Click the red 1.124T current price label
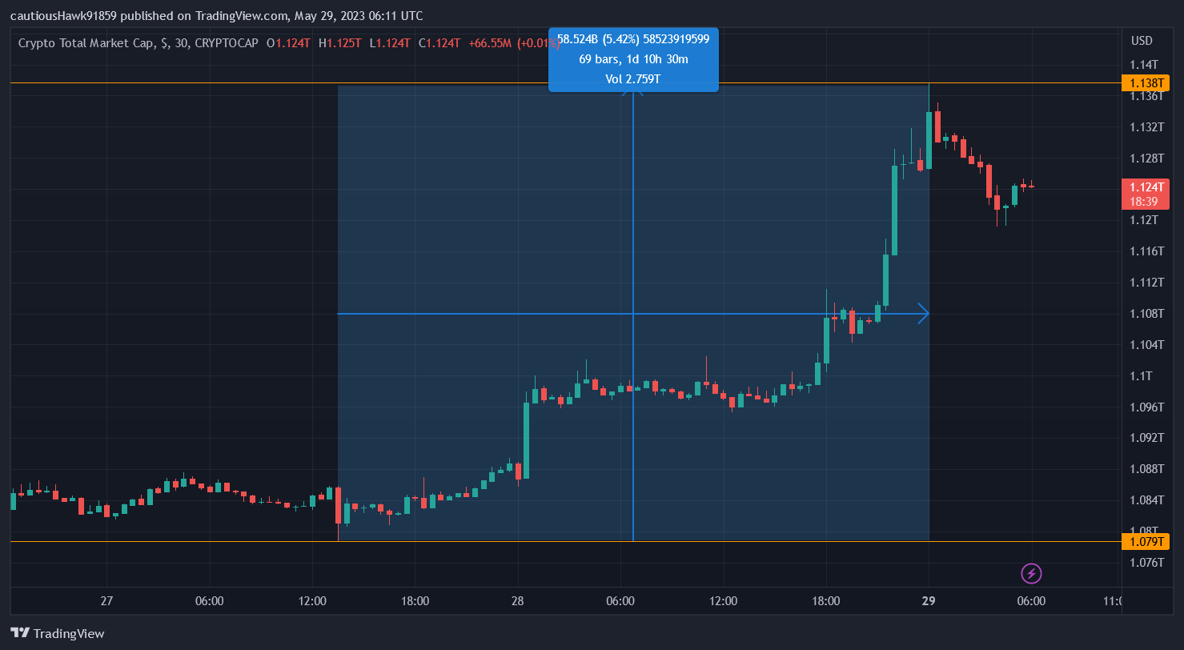The height and width of the screenshot is (650, 1184). [x=1145, y=187]
